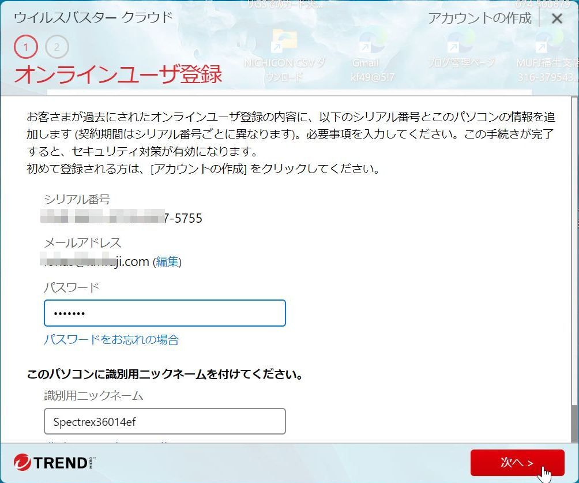Click the MUFJ desktop shortcut in the background
The height and width of the screenshot is (483, 579).
(x=547, y=55)
